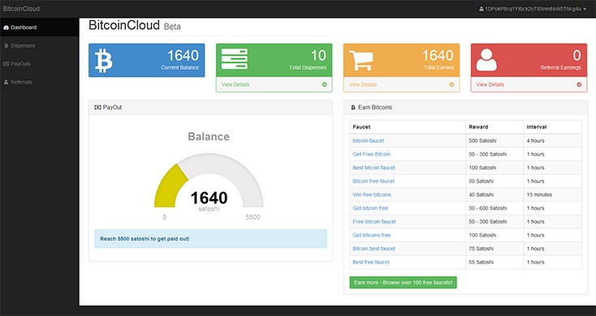Click the money icon in PayOut panel header
Viewport: 596px width, 316px height.
[x=97, y=107]
